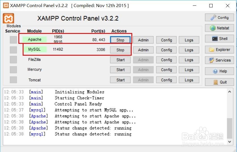Open Tomcat Config options
Image resolution: width=237 pixels, height=152 pixels.
(166, 80)
